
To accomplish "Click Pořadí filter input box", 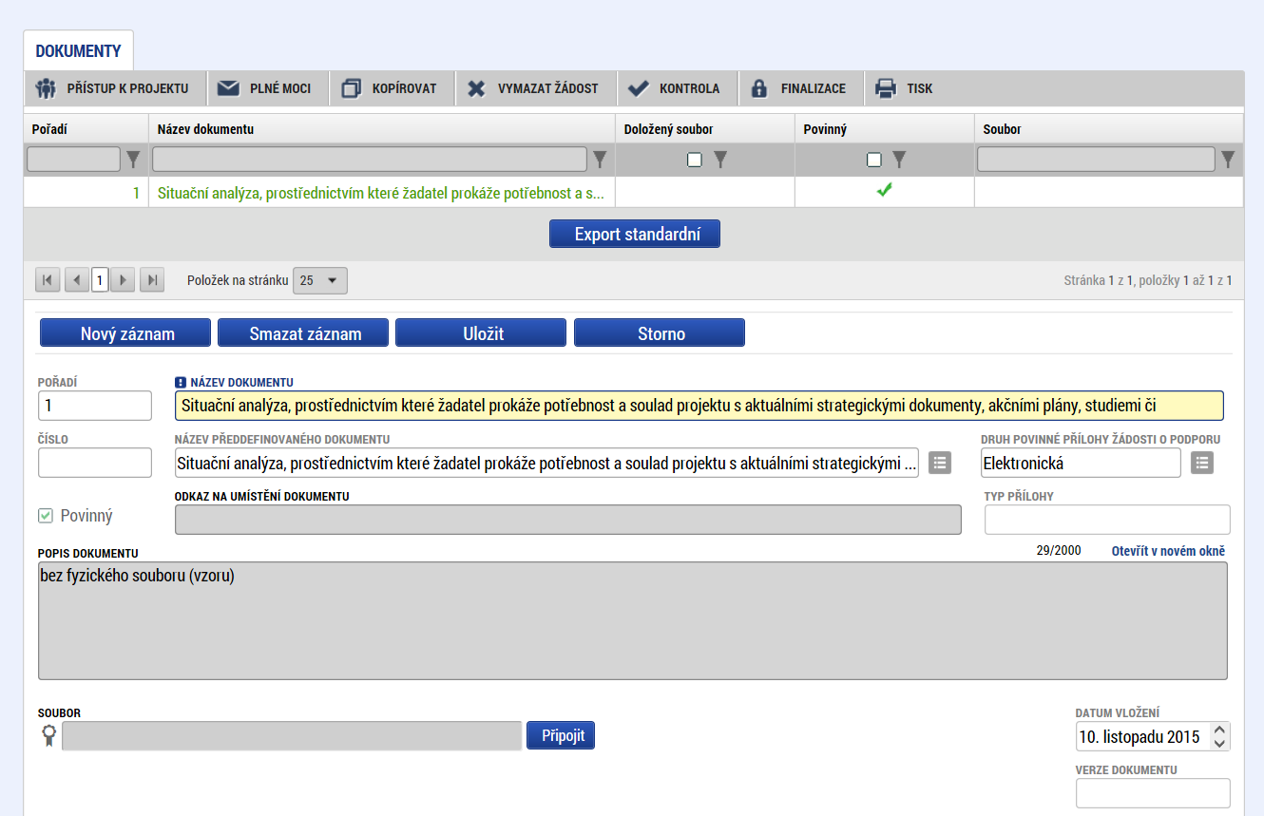I will tap(73, 159).
